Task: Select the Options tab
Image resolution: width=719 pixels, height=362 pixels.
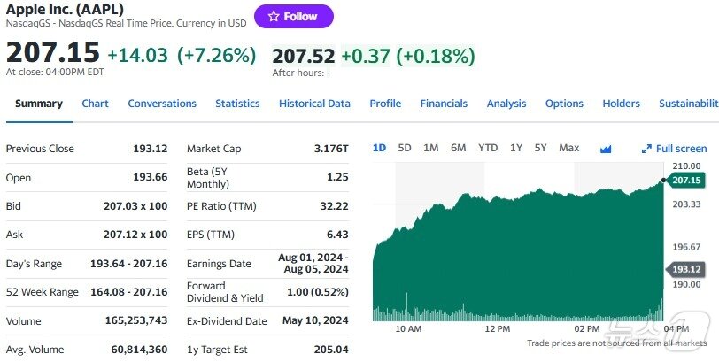Action: click(x=564, y=104)
